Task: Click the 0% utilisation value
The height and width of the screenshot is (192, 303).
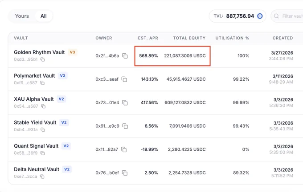Action: point(246,149)
